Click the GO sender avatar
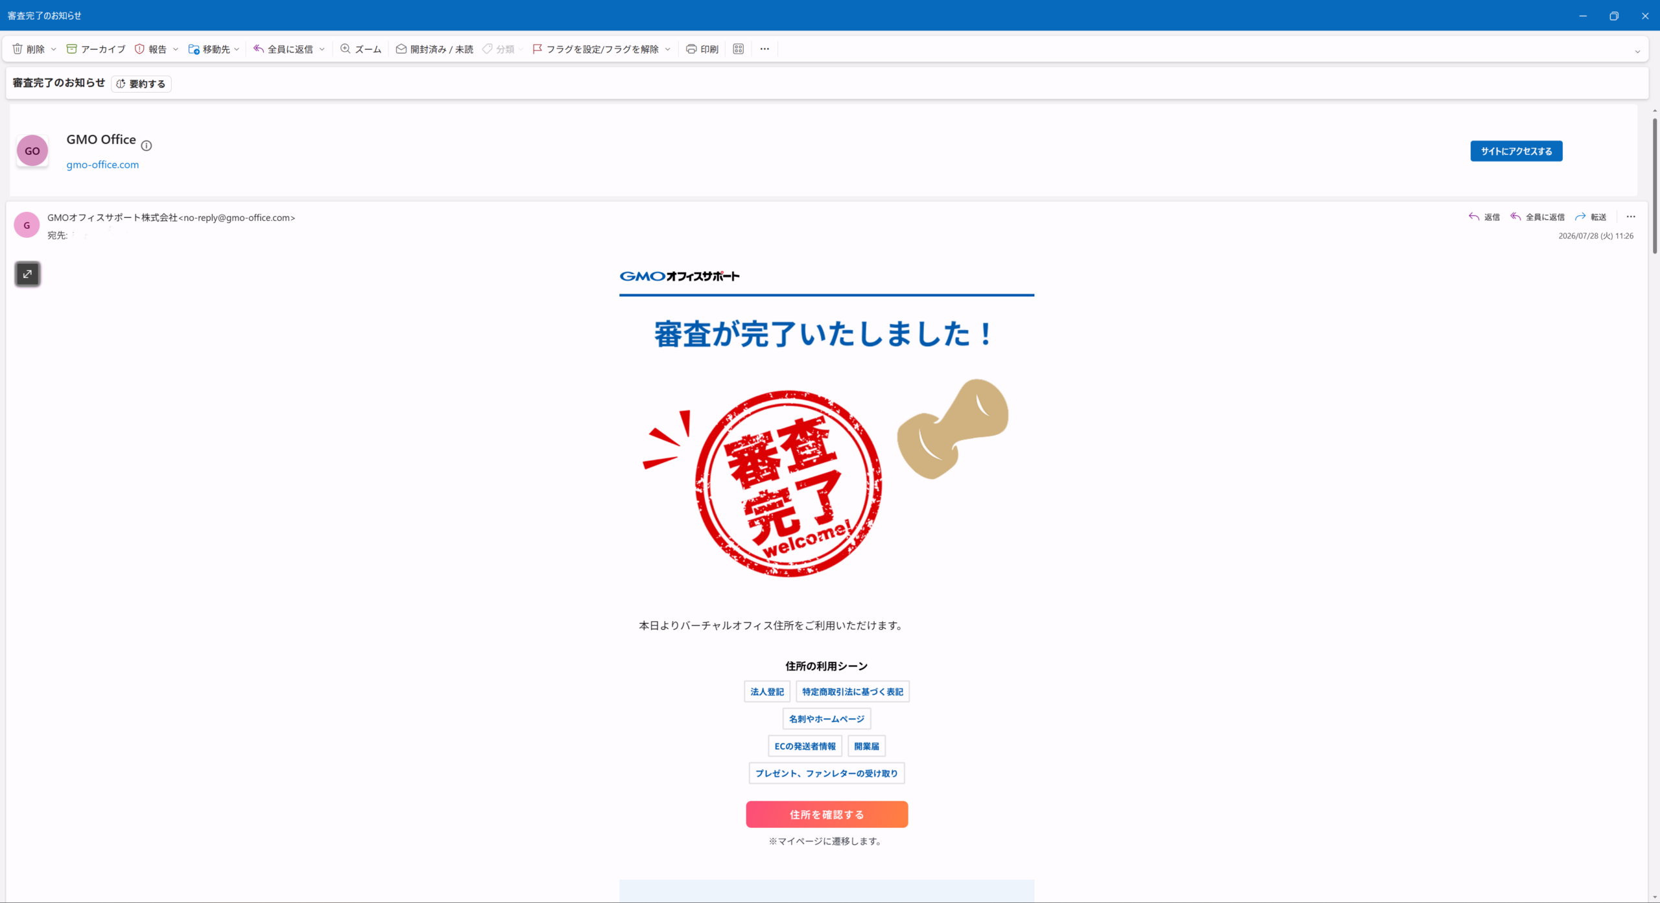This screenshot has width=1660, height=903. tap(32, 151)
